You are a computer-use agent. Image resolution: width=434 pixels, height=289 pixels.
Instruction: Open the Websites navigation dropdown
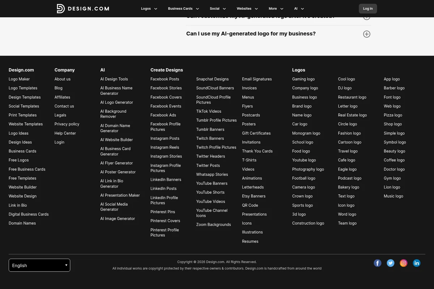247,9
